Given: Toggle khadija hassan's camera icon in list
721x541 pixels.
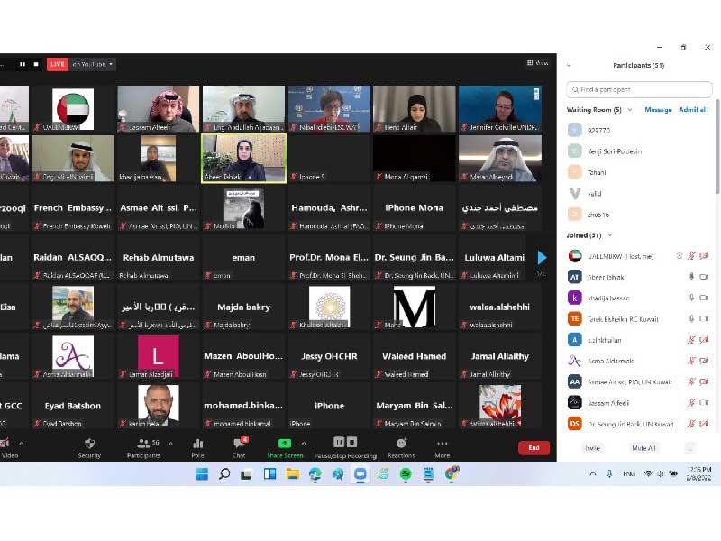Looking at the screenshot, I should coord(704,298).
